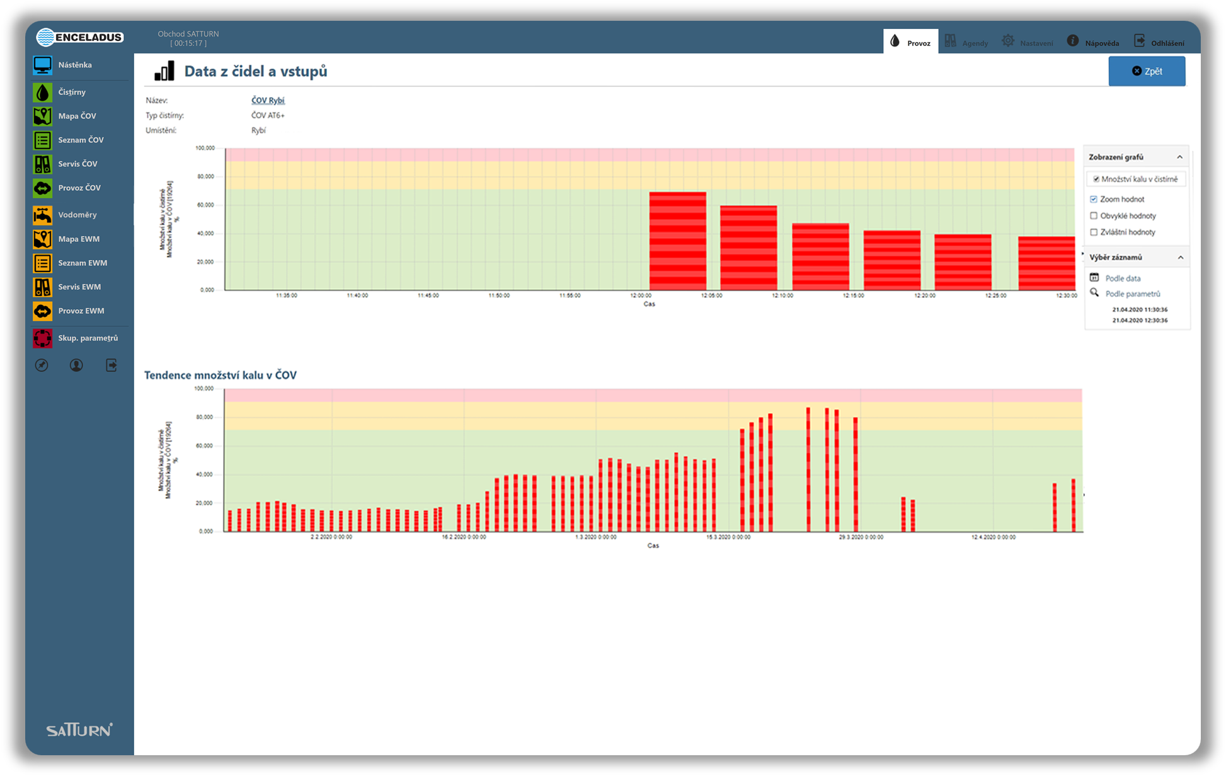Viewport: 1226px width, 776px height.
Task: Open Servis ČOV binders icon
Action: pyautogui.click(x=42, y=164)
